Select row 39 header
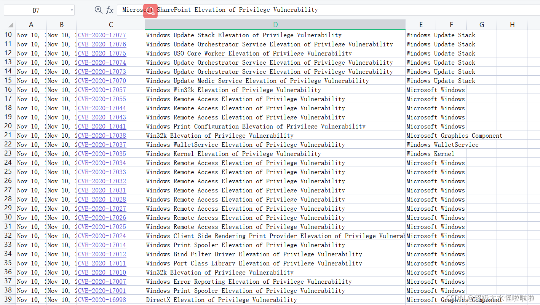The height and width of the screenshot is (305, 540). click(8, 299)
